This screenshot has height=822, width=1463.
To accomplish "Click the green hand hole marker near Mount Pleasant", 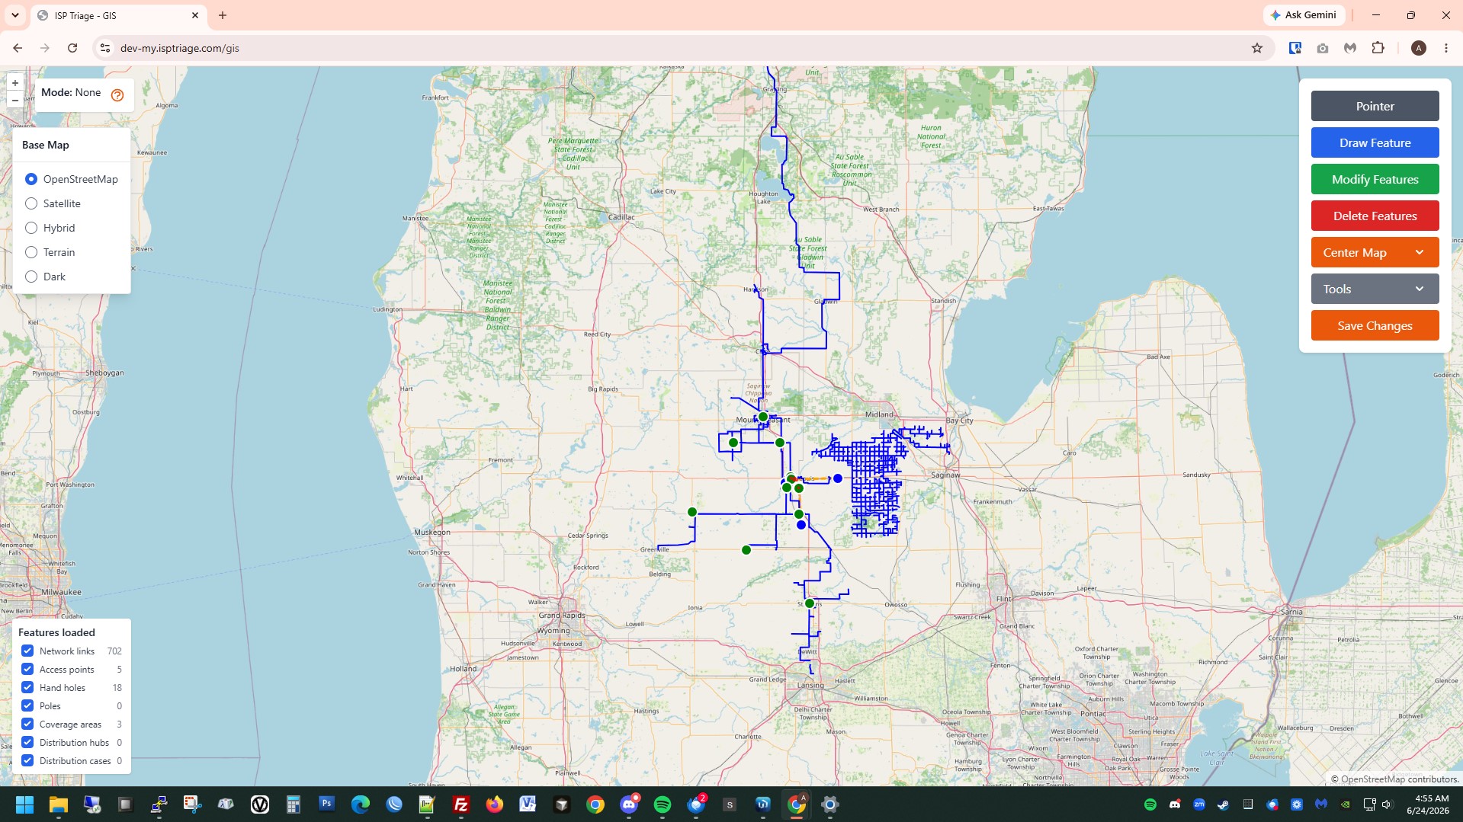I will pos(763,417).
